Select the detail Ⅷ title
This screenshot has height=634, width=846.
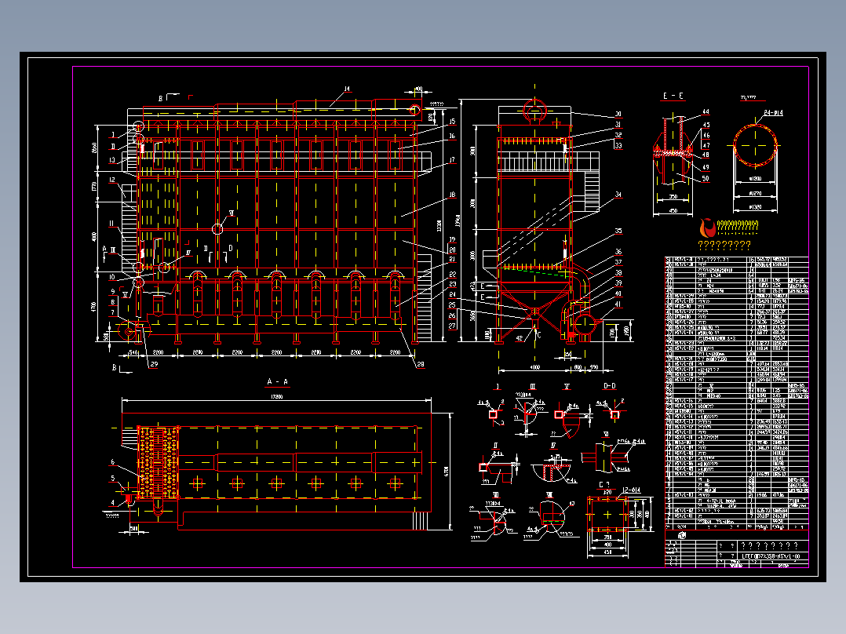coord(549,494)
